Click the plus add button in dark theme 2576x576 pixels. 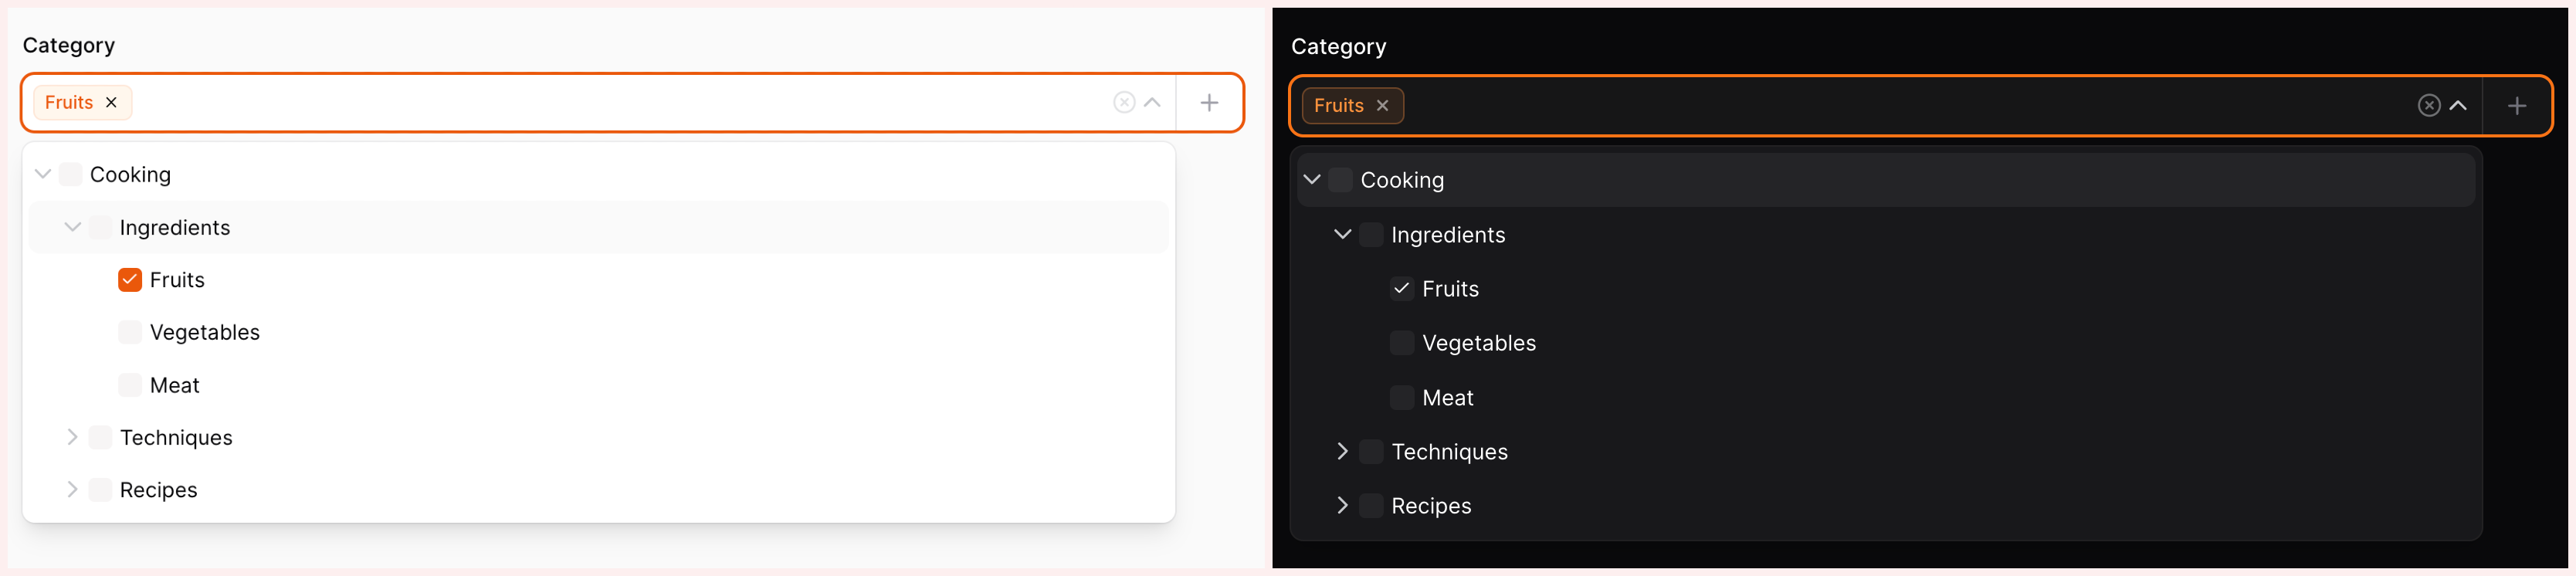2516,106
